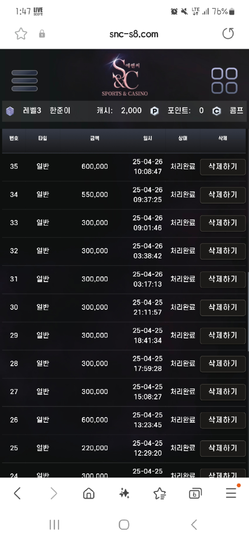249x540 pixels.
Task: Tap the snc-s8.com address bar
Action: pos(134,34)
